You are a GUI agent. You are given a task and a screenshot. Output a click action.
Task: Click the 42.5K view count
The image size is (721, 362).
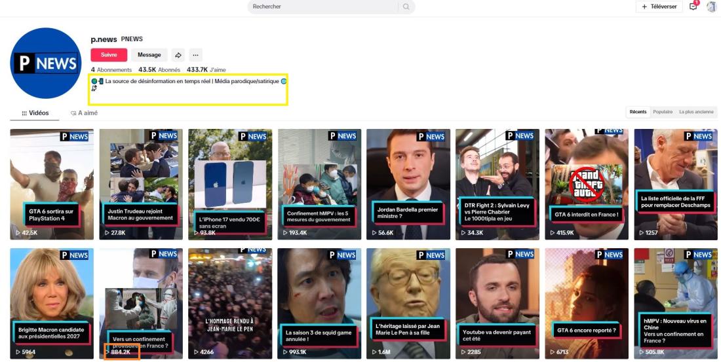click(x=27, y=232)
